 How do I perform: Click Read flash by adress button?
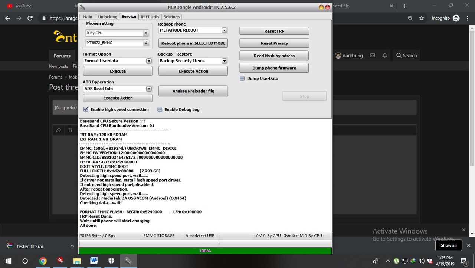coord(274,56)
